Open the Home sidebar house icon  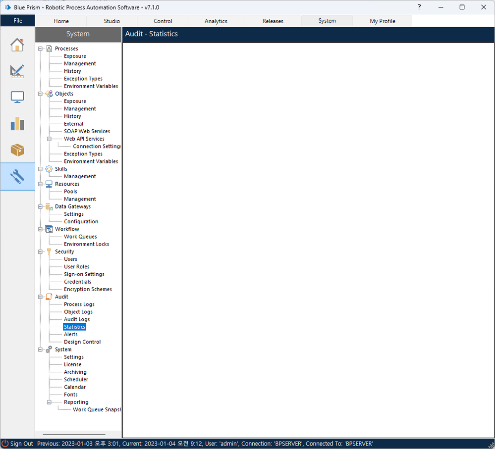(17, 45)
